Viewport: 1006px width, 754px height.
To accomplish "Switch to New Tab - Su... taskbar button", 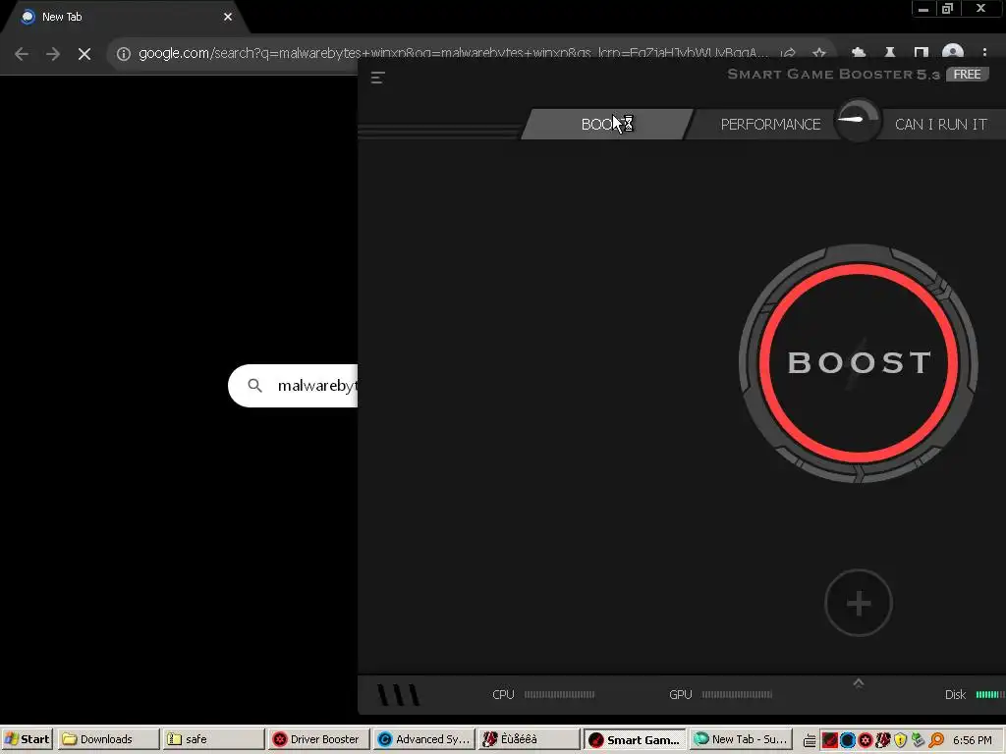I will point(741,739).
